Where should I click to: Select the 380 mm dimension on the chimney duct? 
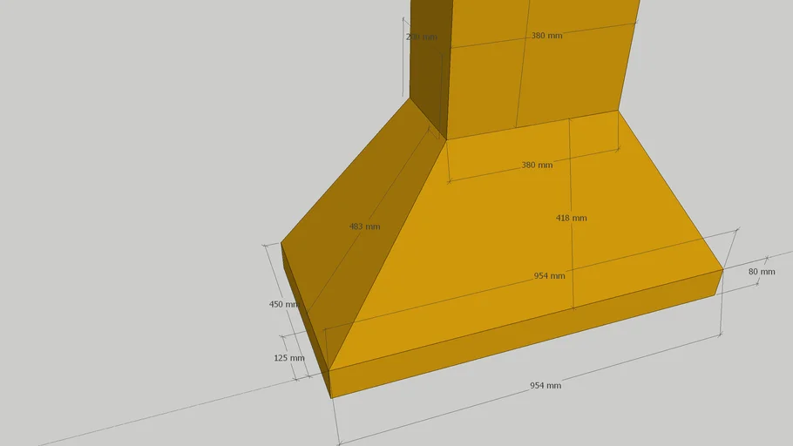pyautogui.click(x=546, y=36)
